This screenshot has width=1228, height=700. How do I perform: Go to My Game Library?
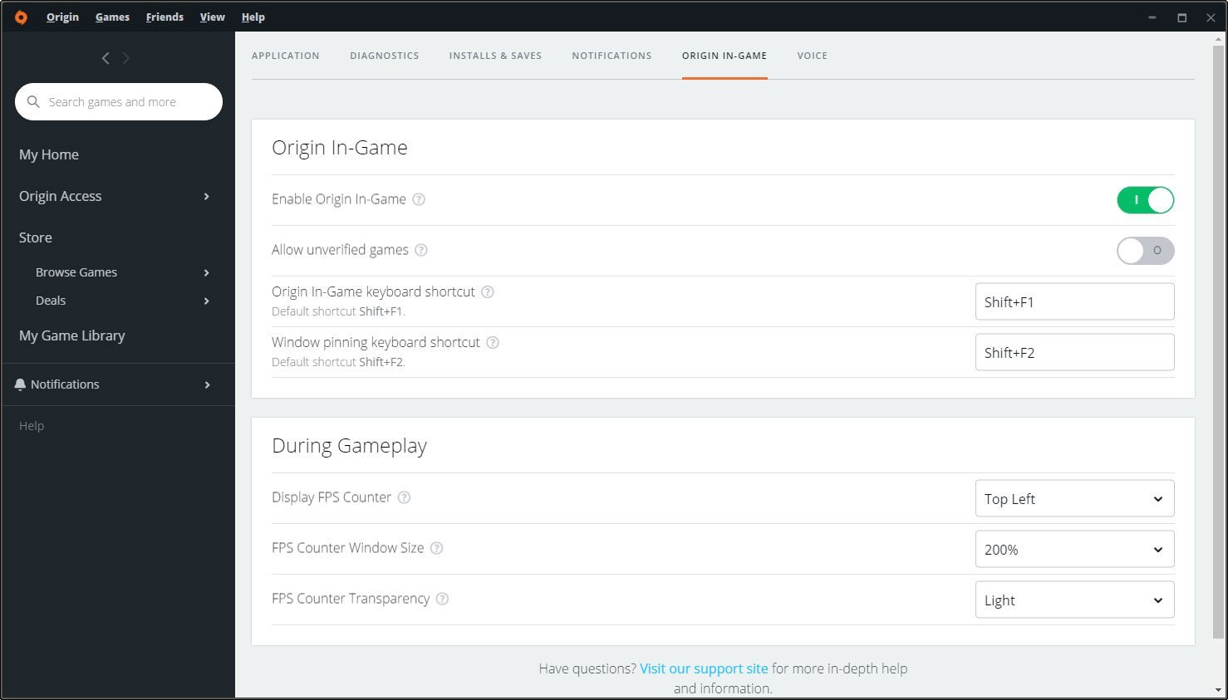click(x=72, y=335)
